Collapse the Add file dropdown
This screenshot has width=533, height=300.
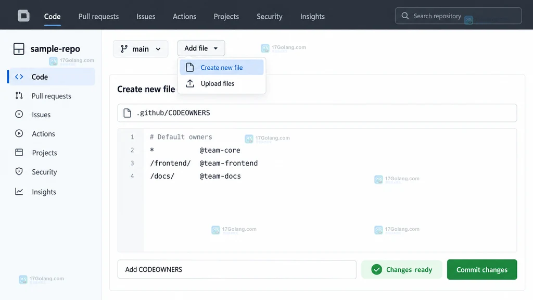201,48
